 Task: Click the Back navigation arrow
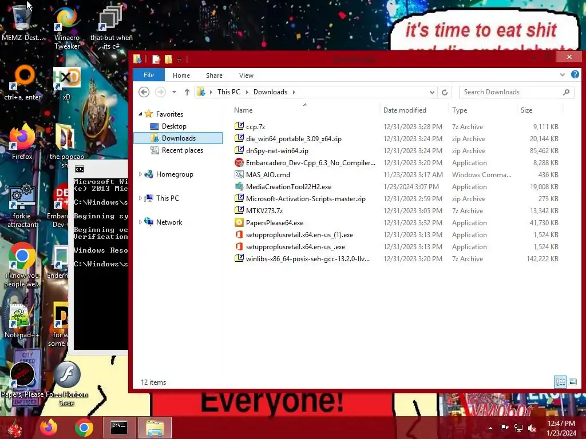click(144, 92)
